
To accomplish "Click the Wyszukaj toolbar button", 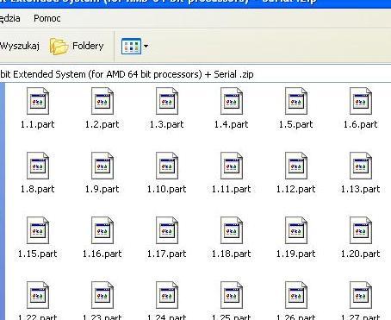I will click(20, 46).
